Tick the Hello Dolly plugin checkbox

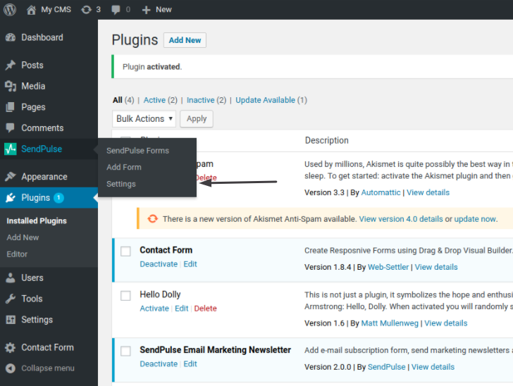tap(125, 295)
